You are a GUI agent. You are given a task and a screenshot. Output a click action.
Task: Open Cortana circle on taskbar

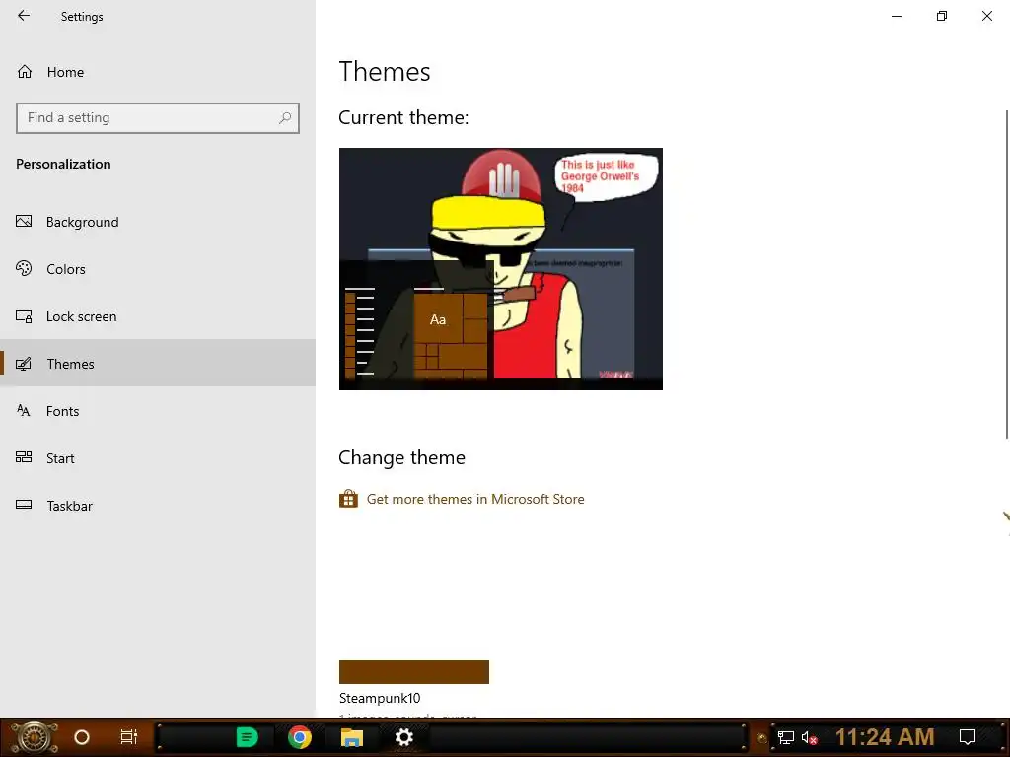point(82,737)
